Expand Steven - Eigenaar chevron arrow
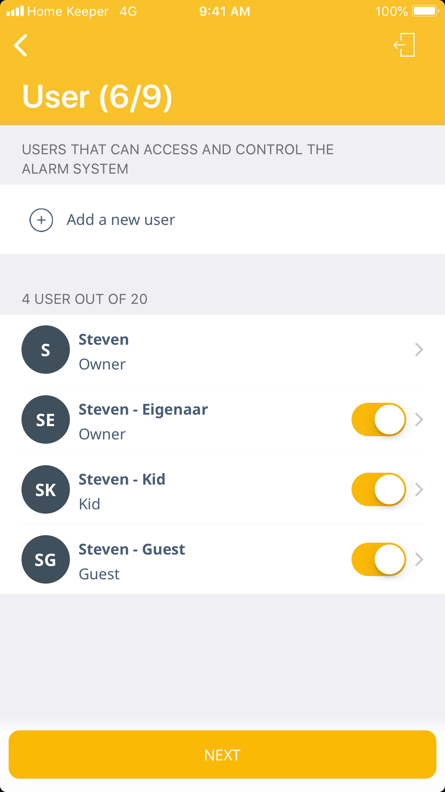Viewport: 445px width, 792px height. [x=419, y=419]
